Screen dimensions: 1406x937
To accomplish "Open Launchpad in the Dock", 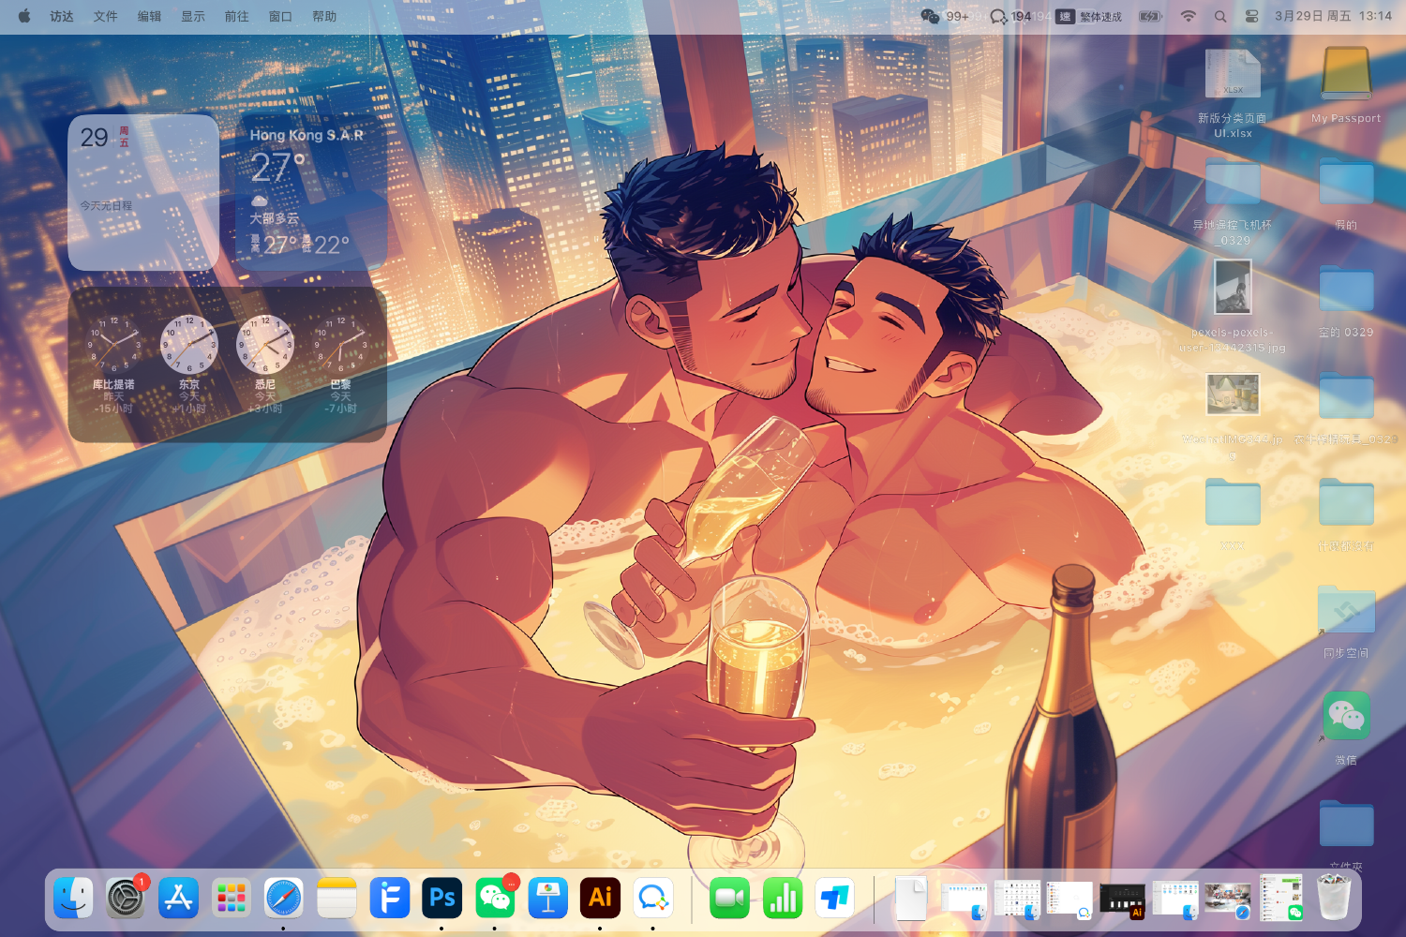I will tap(232, 898).
